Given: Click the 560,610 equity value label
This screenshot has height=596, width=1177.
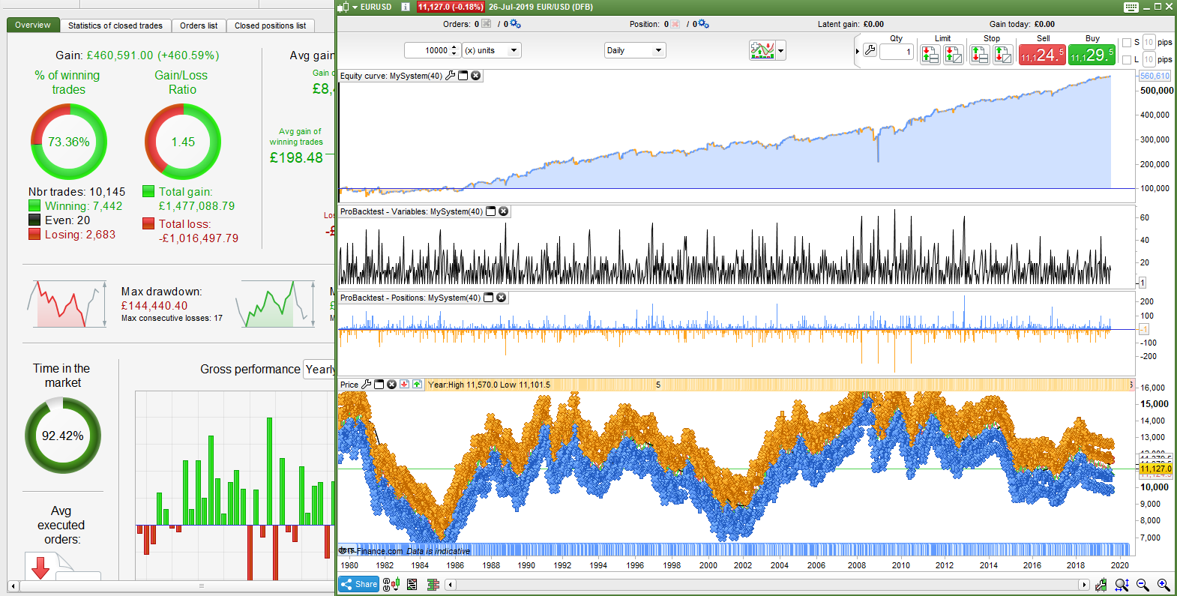Looking at the screenshot, I should [x=1155, y=76].
